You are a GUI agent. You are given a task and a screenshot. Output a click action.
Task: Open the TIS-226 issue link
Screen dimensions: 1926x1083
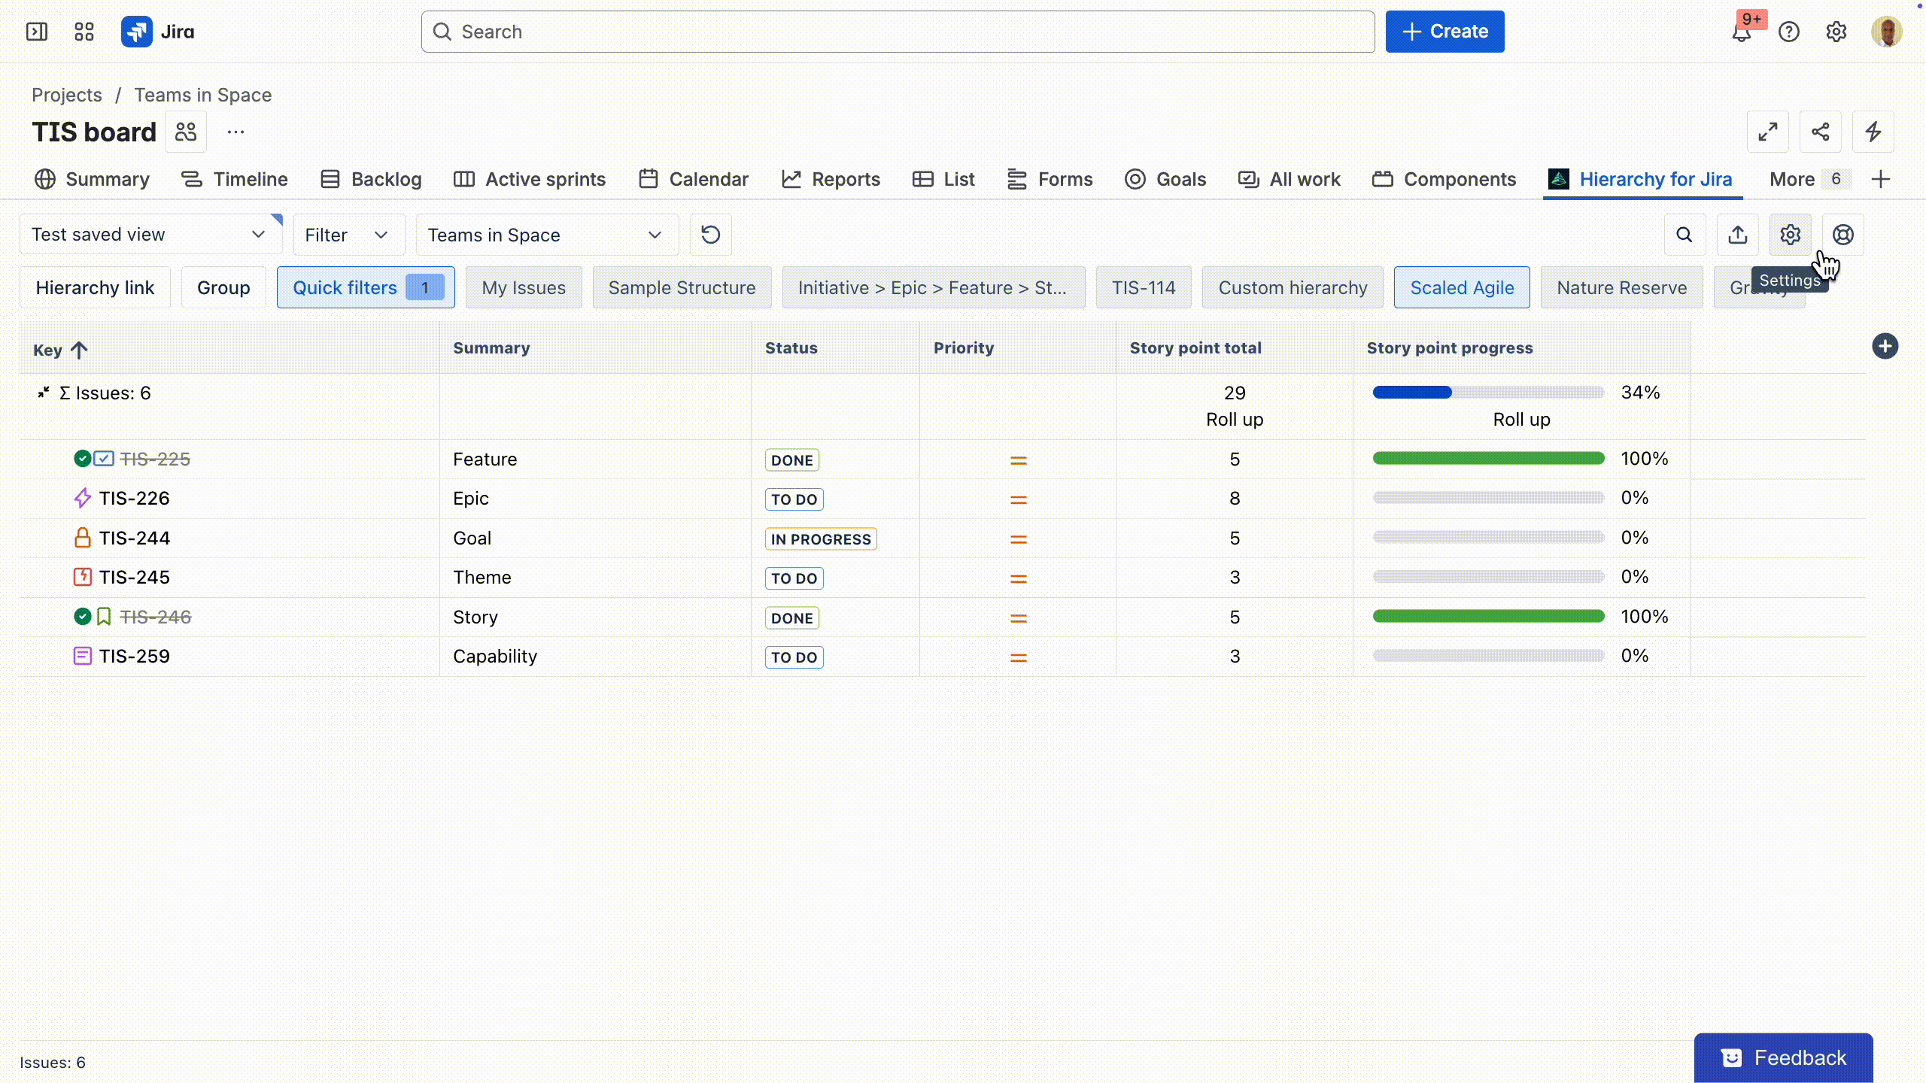pos(134,498)
